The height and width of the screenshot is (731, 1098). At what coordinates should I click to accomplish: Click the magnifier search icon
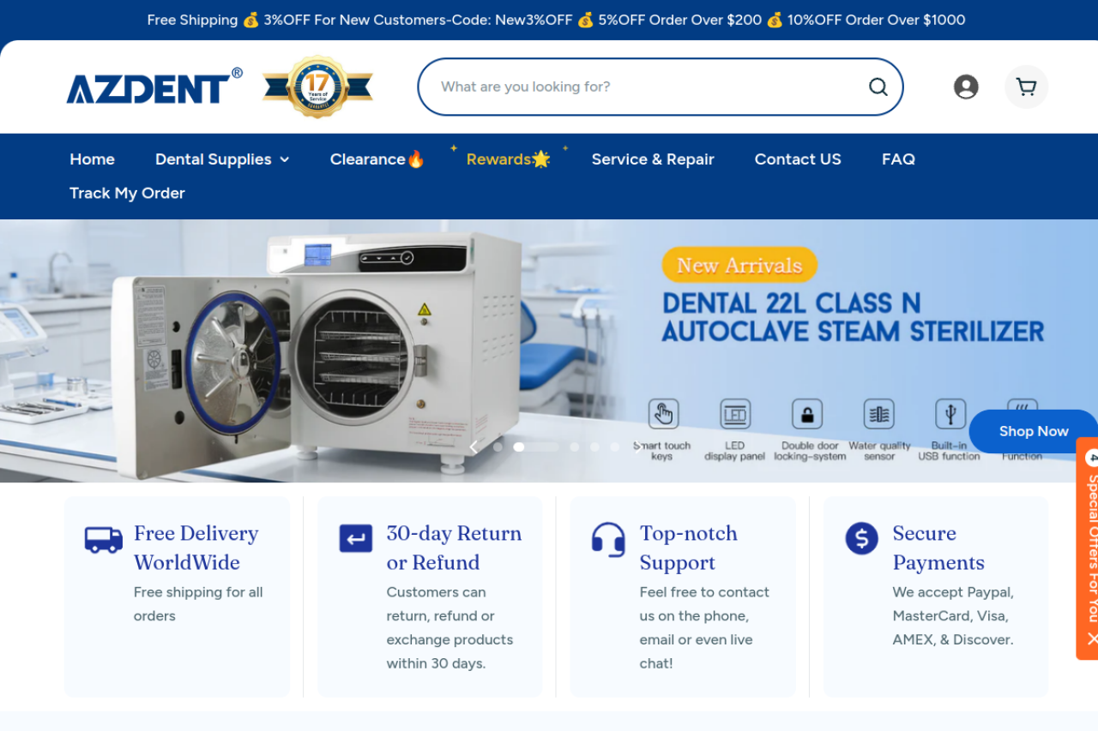click(x=878, y=87)
